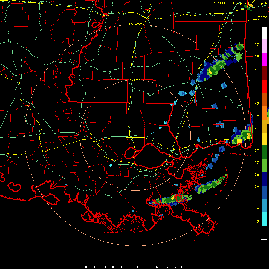
Task: Click the "TH" legend label
Action: [257, 233]
